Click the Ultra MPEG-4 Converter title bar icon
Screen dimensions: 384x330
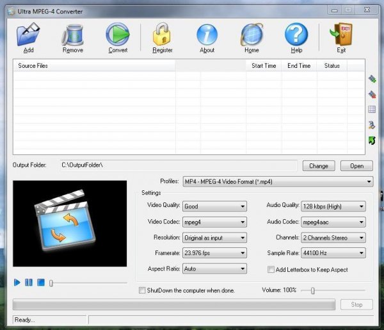click(x=11, y=12)
